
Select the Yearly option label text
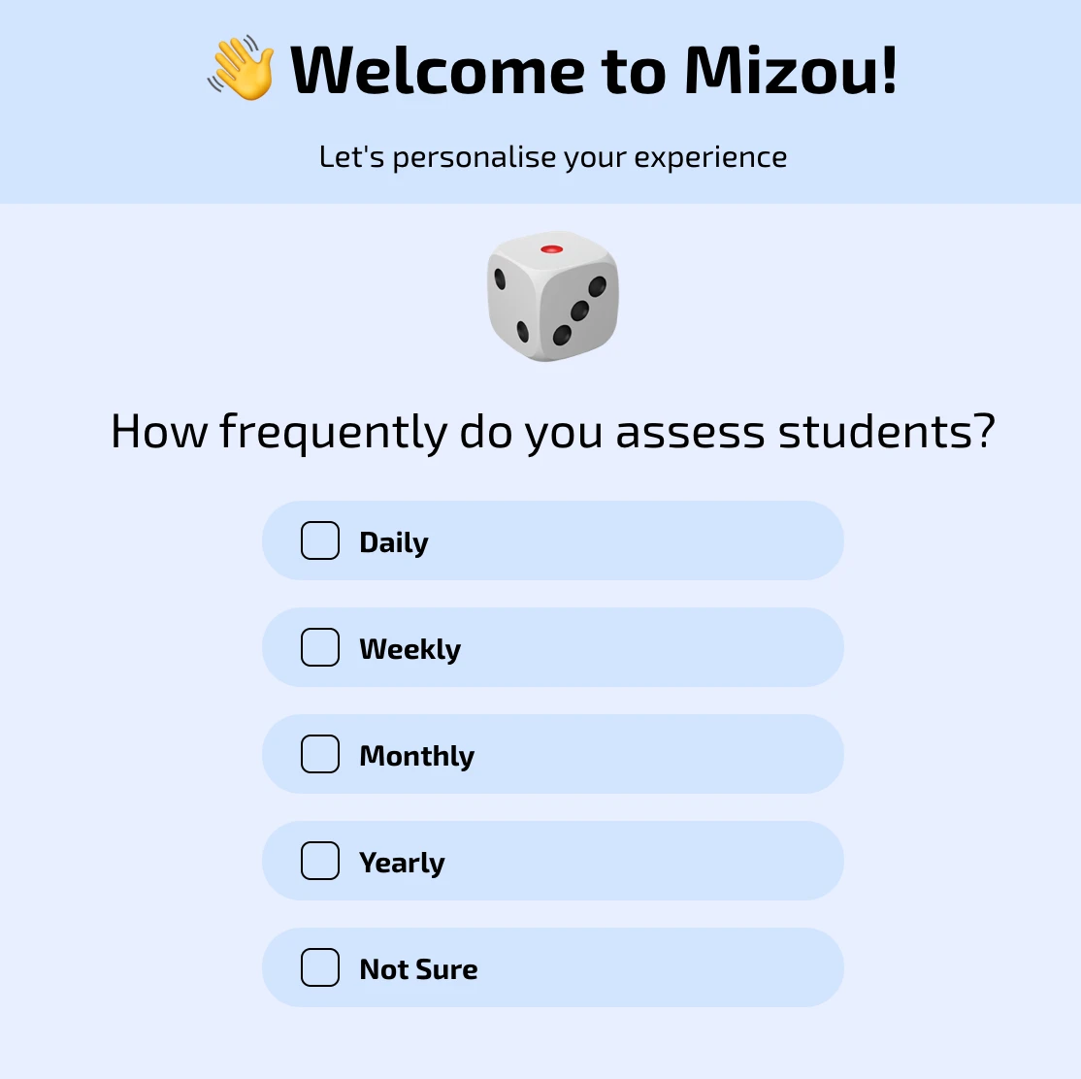click(402, 863)
